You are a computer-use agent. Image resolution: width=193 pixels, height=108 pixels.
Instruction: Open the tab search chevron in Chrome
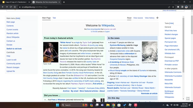click(x=173, y=2)
